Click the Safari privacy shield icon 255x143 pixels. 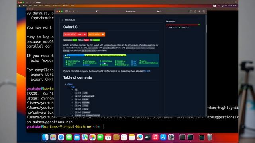coord(97,12)
